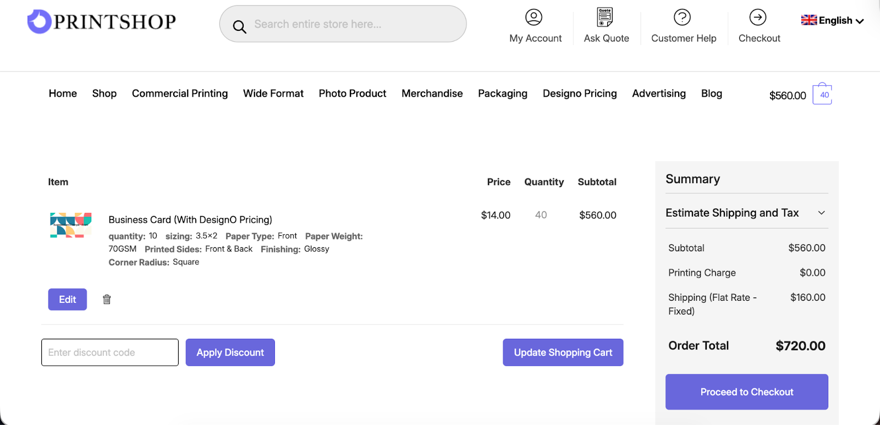Viewport: 880px width, 425px height.
Task: Focus the discount code input field
Action: click(x=110, y=352)
